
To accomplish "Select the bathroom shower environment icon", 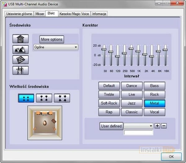I will (20, 39).
